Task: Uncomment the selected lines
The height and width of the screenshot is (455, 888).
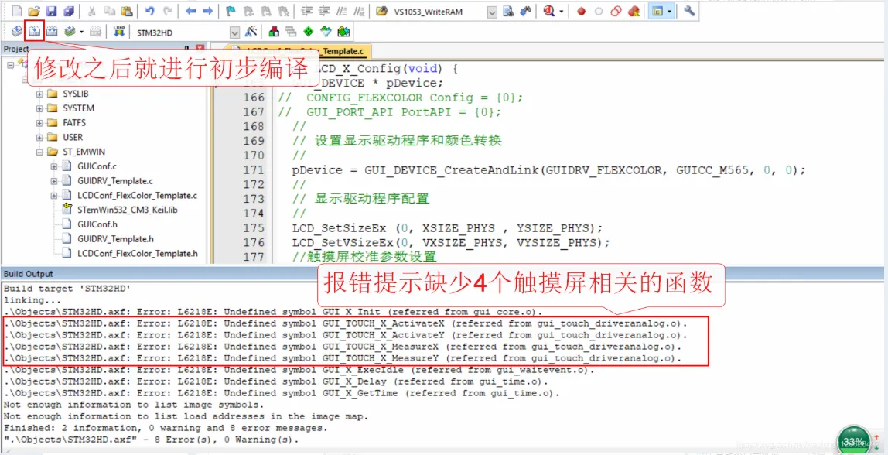Action: pos(358,11)
